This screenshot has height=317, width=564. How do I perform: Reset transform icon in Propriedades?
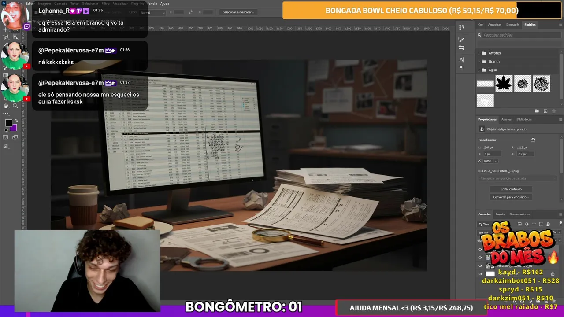tap(533, 140)
